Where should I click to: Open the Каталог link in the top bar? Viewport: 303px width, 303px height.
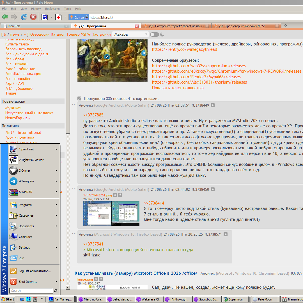58,35
